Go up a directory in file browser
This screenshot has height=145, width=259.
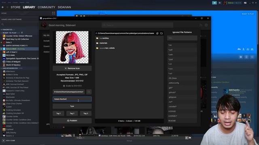click(96, 33)
